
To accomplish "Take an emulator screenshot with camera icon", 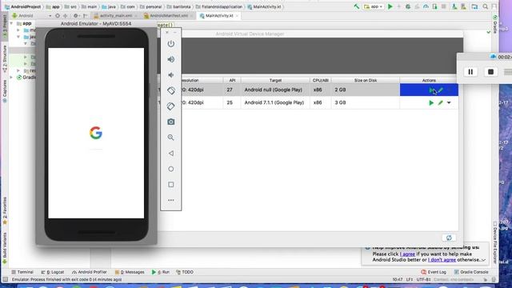I will click(170, 122).
